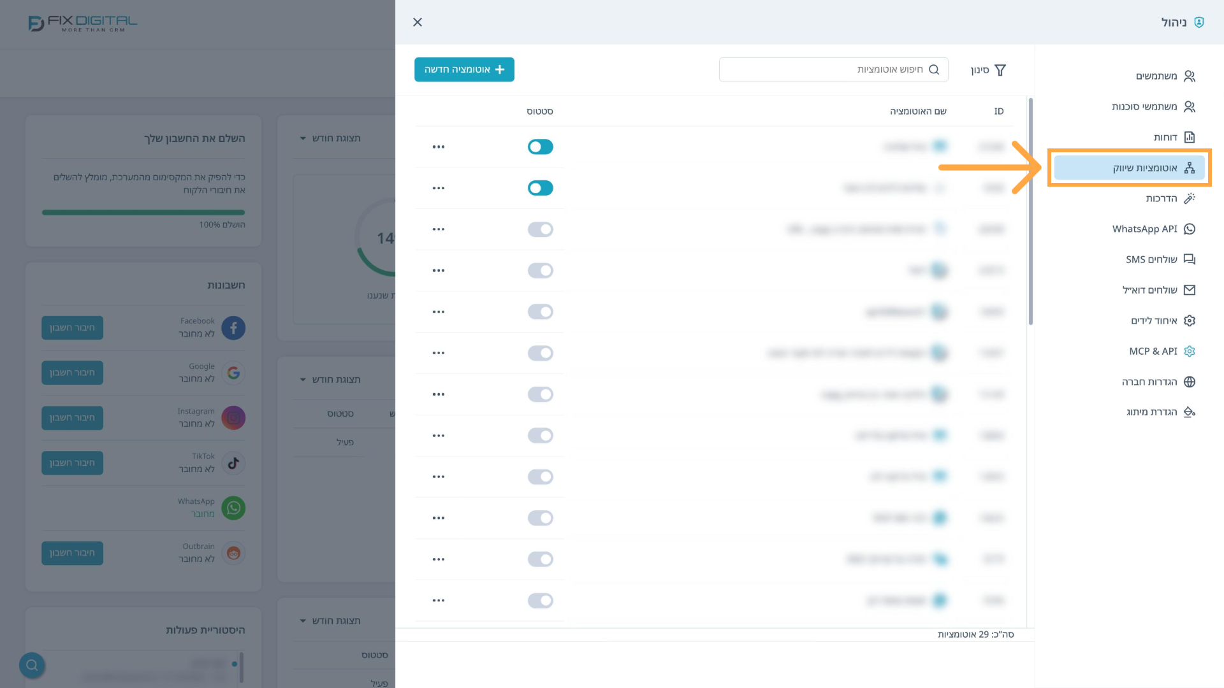Enable the third automation status switch
The image size is (1224, 688).
pyautogui.click(x=540, y=229)
